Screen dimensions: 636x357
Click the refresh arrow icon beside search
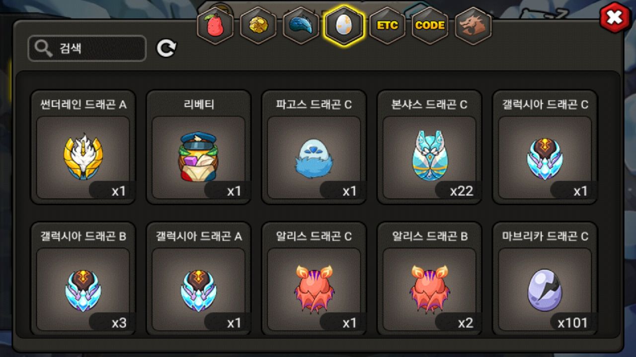point(166,48)
